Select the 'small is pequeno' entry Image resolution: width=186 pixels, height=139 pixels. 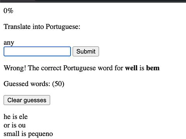click(x=28, y=134)
